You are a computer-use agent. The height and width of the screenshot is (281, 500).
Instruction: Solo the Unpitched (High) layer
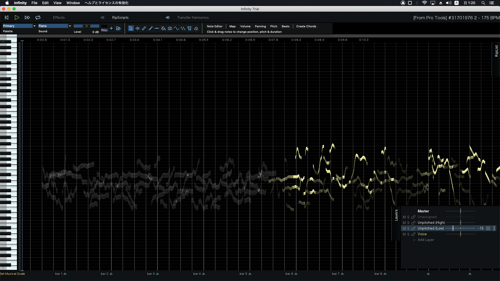click(x=408, y=223)
